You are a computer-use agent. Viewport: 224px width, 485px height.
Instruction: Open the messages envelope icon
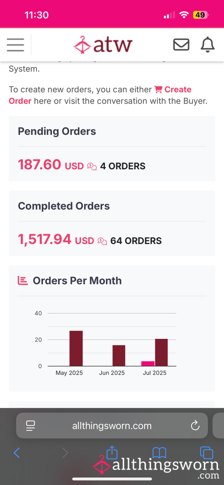pos(181,45)
